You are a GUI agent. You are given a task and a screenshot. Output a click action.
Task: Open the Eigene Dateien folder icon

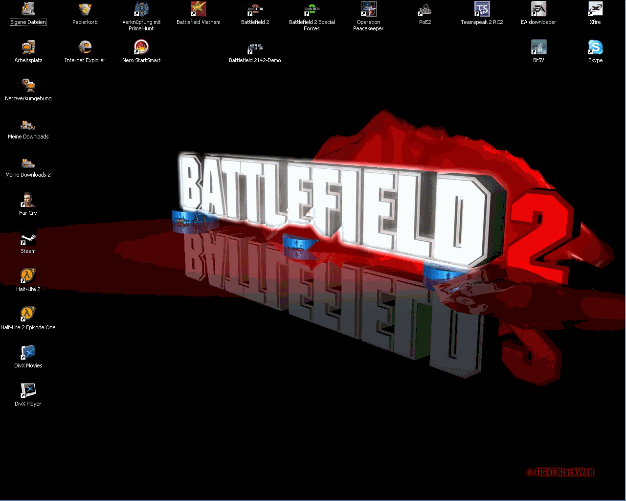[x=28, y=9]
